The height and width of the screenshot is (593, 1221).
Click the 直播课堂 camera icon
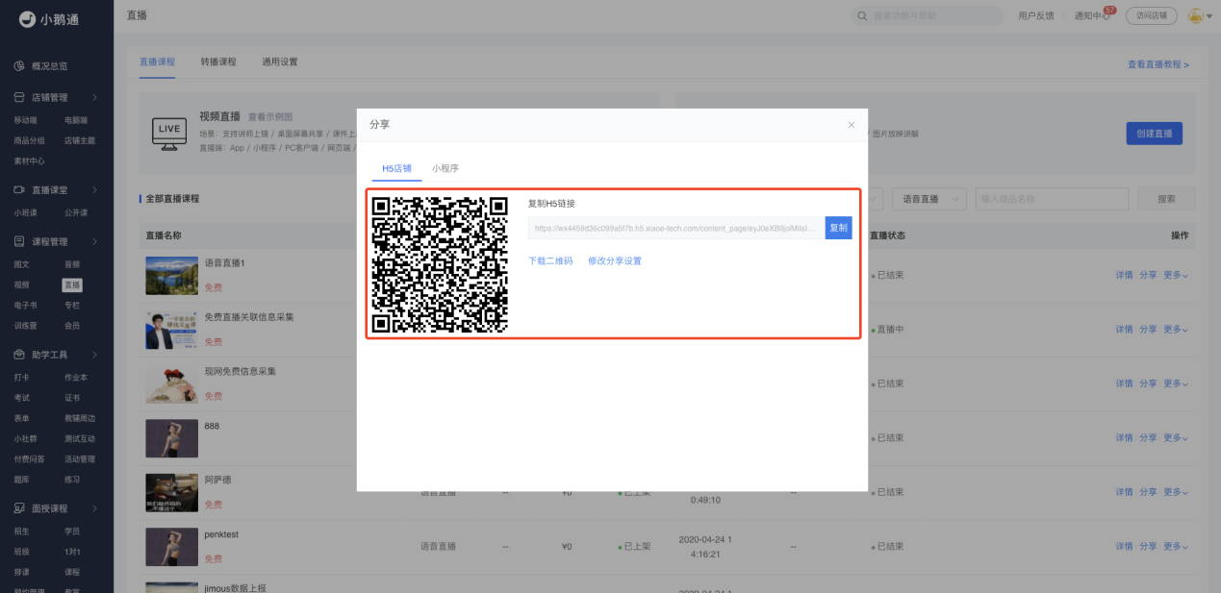(19, 190)
